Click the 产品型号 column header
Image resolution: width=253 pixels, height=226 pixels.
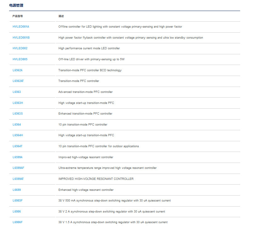pyautogui.click(x=18, y=16)
